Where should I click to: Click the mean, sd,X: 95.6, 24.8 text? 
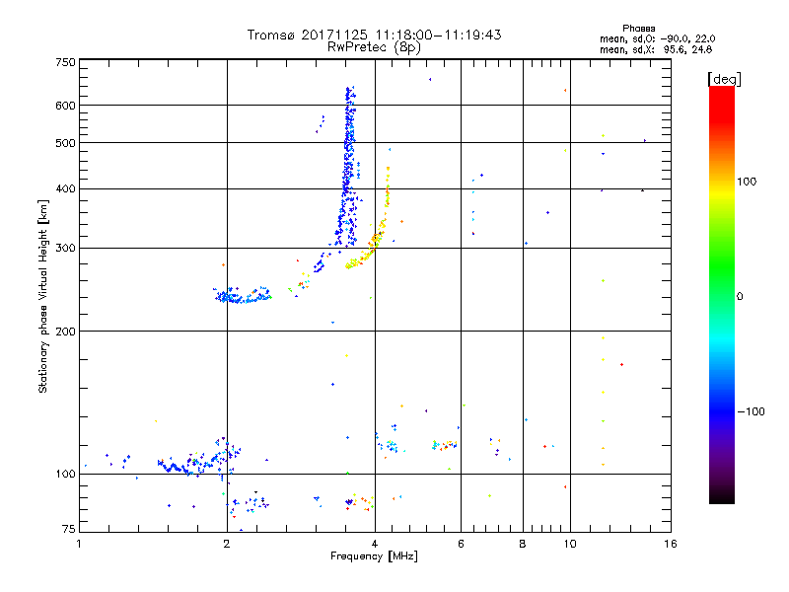click(x=656, y=49)
